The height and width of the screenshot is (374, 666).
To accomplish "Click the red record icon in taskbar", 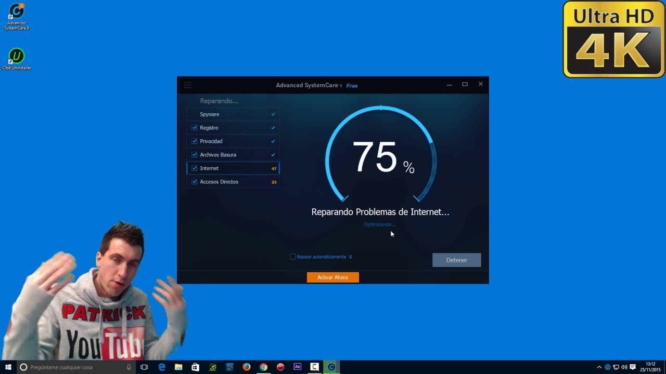I will pos(280,367).
